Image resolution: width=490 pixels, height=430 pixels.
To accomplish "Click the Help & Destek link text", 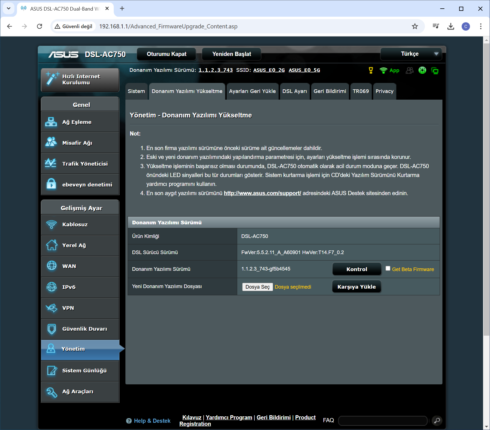I will pos(152,421).
